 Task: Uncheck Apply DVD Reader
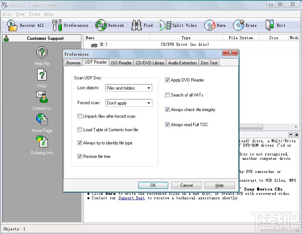167,80
